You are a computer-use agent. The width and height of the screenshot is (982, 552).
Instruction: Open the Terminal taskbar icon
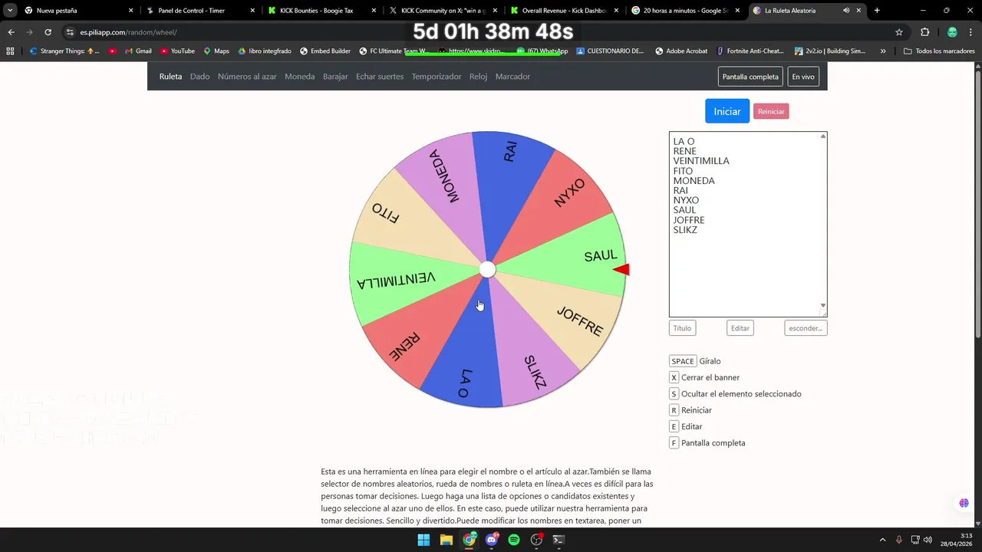559,540
